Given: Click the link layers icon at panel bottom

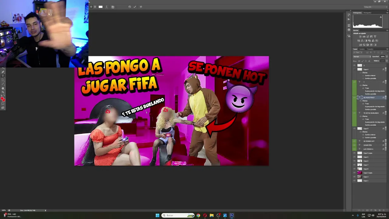Looking at the screenshot, I should (x=359, y=210).
